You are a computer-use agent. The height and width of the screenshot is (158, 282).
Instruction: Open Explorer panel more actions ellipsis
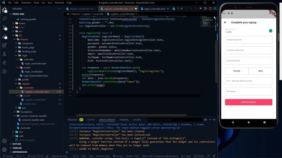(x=59, y=9)
